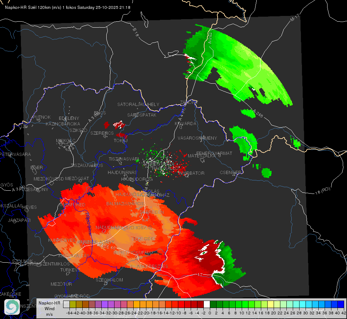Click the PUTNOK city label
Screen dimensions: 347x319
[41, 117]
